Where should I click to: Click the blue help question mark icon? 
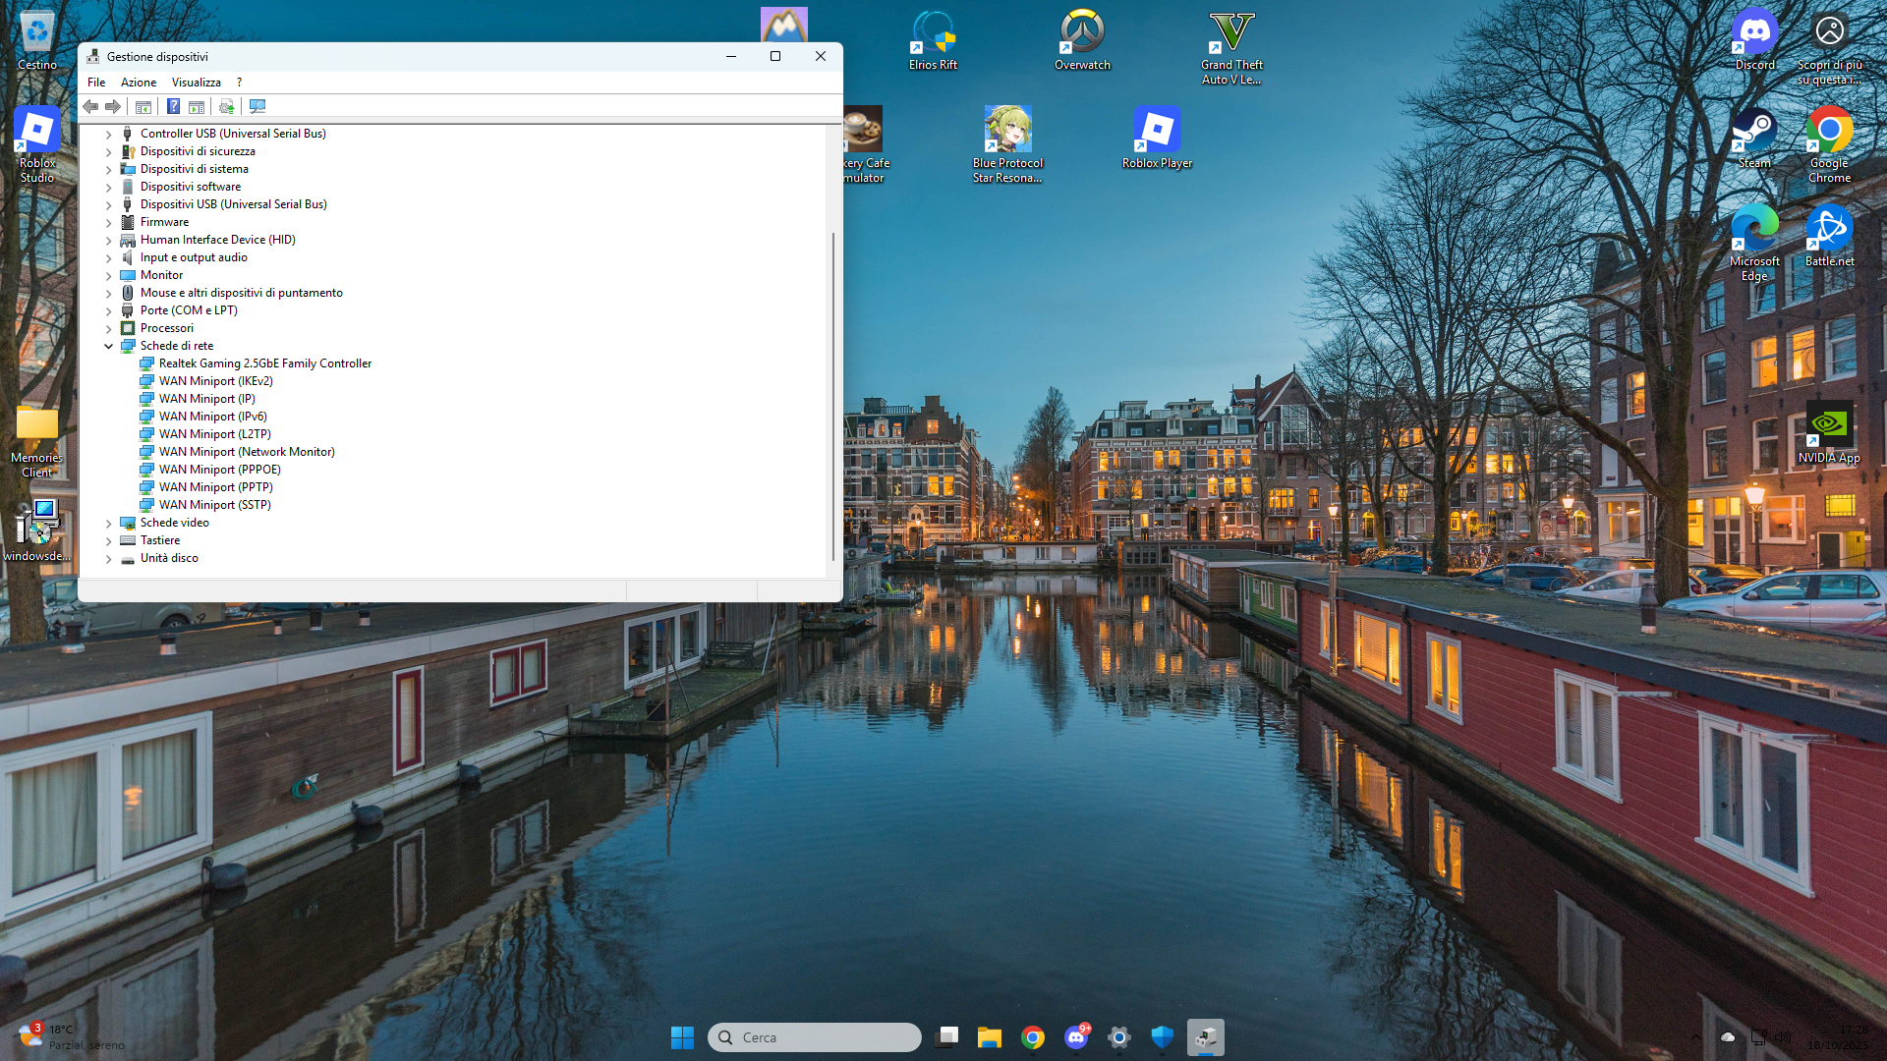click(173, 106)
